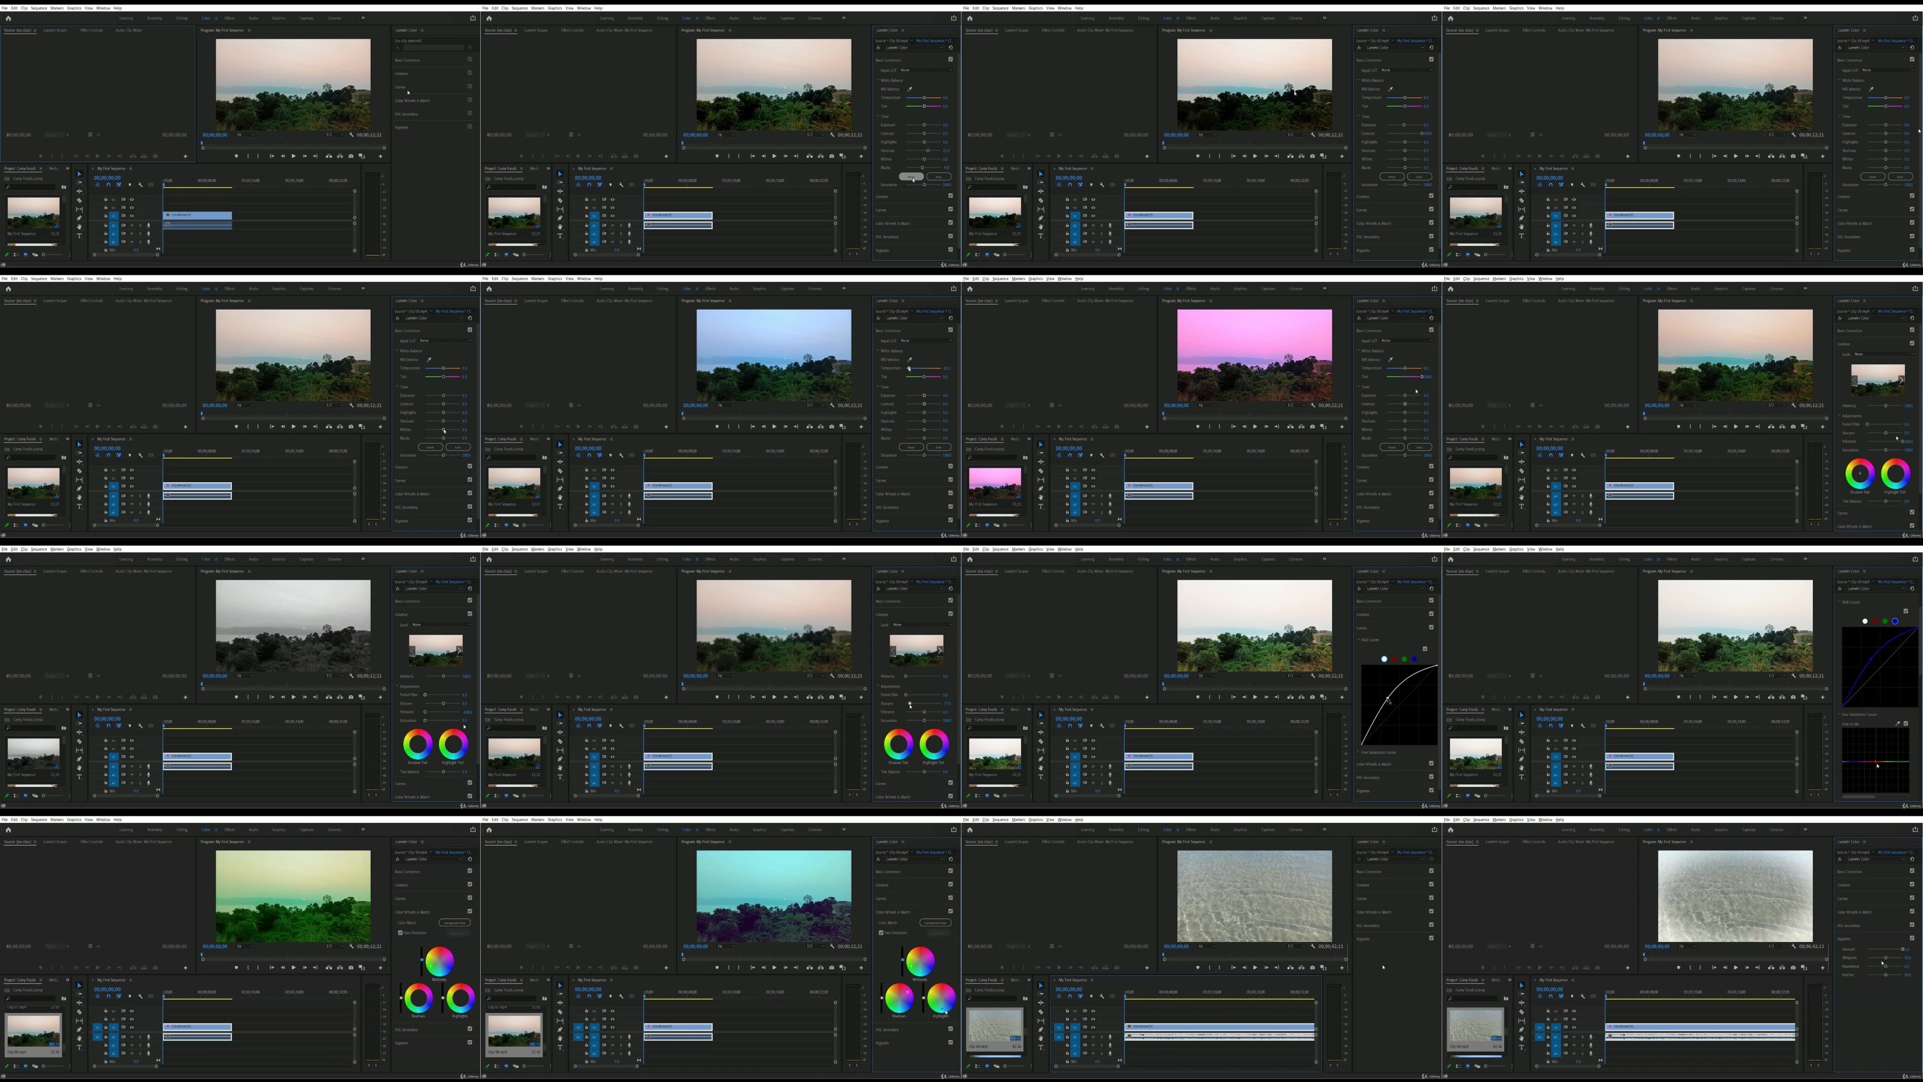
Task: Collapse White Balance section in the pink-tinted frame
Action: click(x=1359, y=351)
